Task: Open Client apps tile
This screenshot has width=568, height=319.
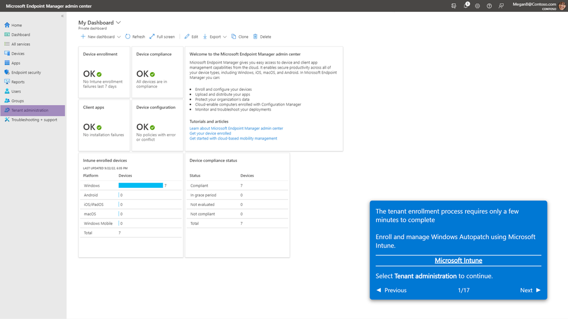Action: pos(104,125)
